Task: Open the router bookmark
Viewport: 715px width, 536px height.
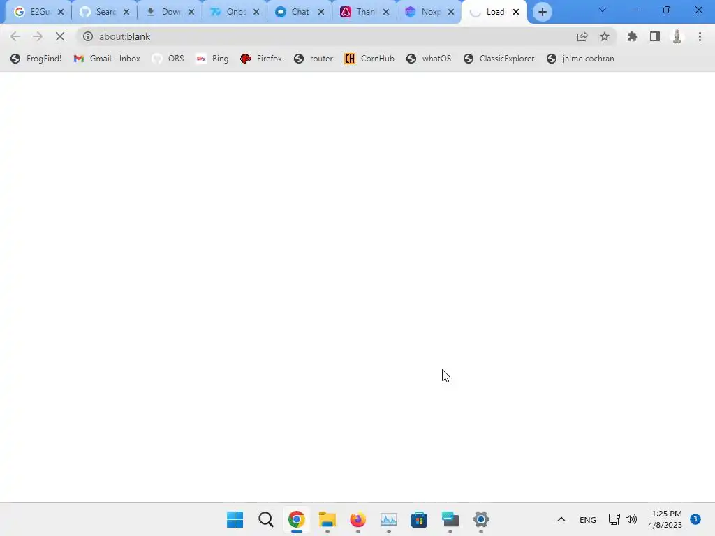Action: [x=314, y=59]
